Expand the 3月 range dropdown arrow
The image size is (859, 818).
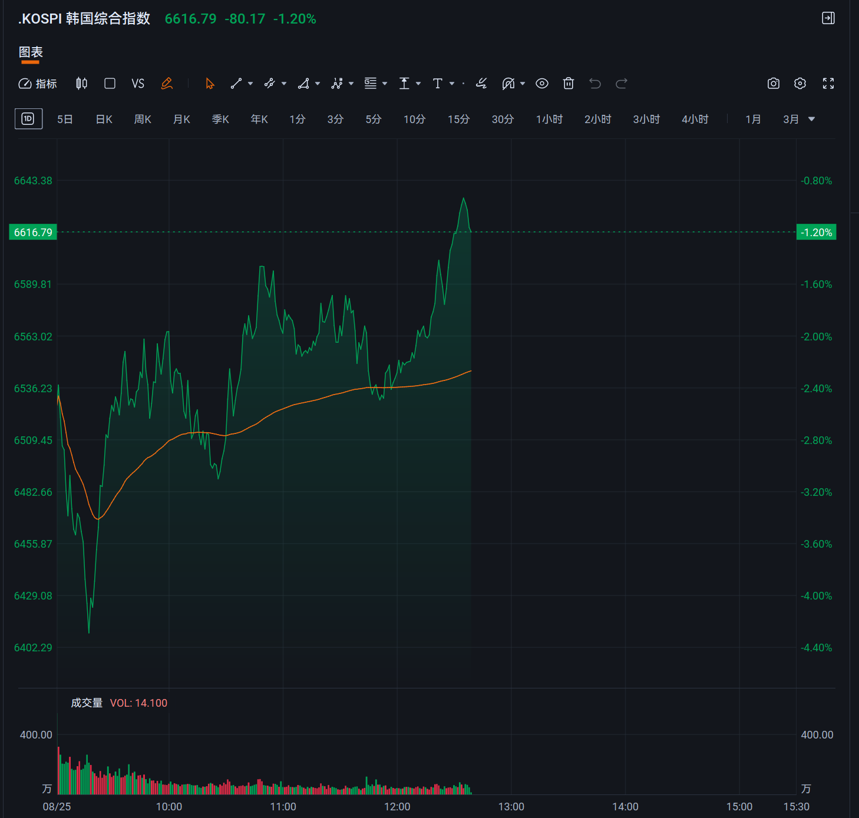click(812, 119)
